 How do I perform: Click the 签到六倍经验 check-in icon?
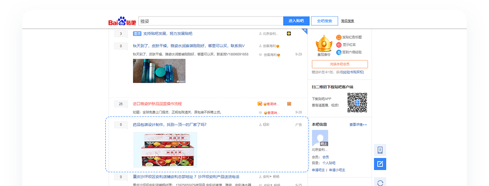click(x=339, y=52)
